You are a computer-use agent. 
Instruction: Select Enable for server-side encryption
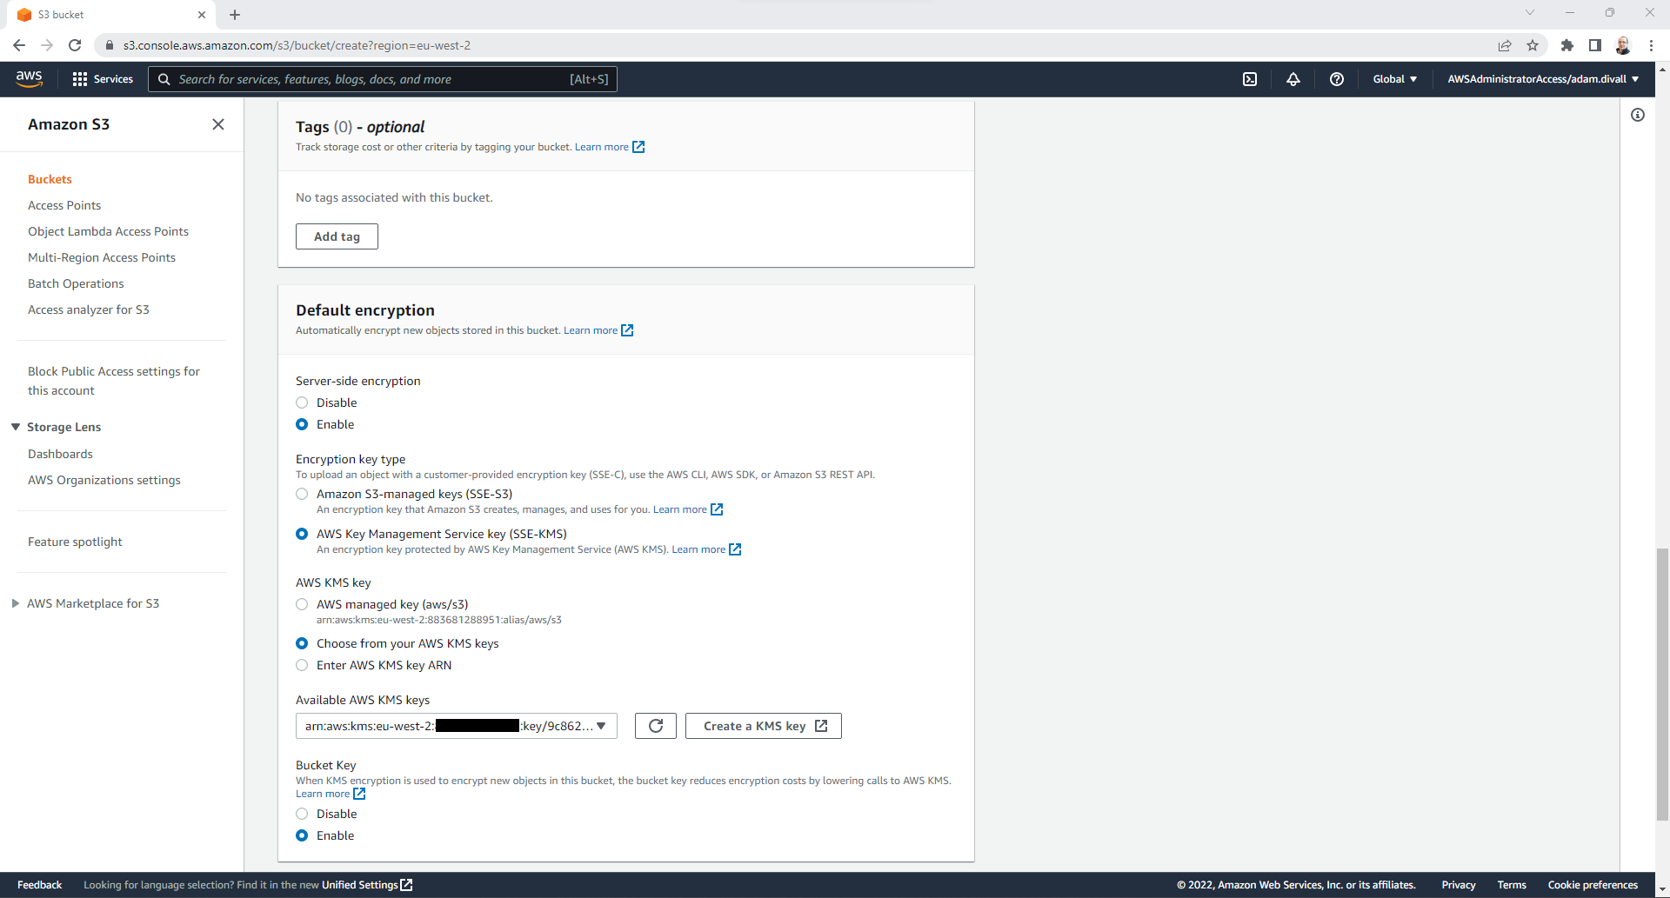pyautogui.click(x=302, y=424)
